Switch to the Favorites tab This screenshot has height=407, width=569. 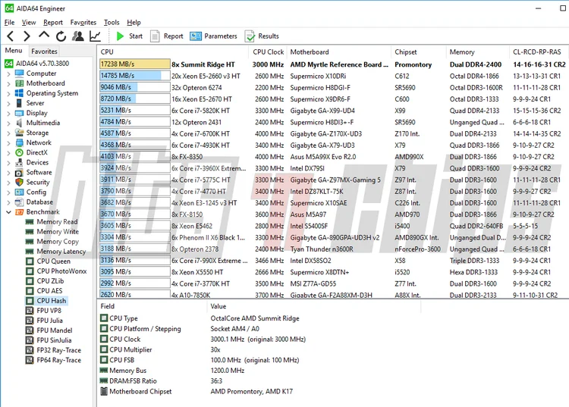pos(44,52)
